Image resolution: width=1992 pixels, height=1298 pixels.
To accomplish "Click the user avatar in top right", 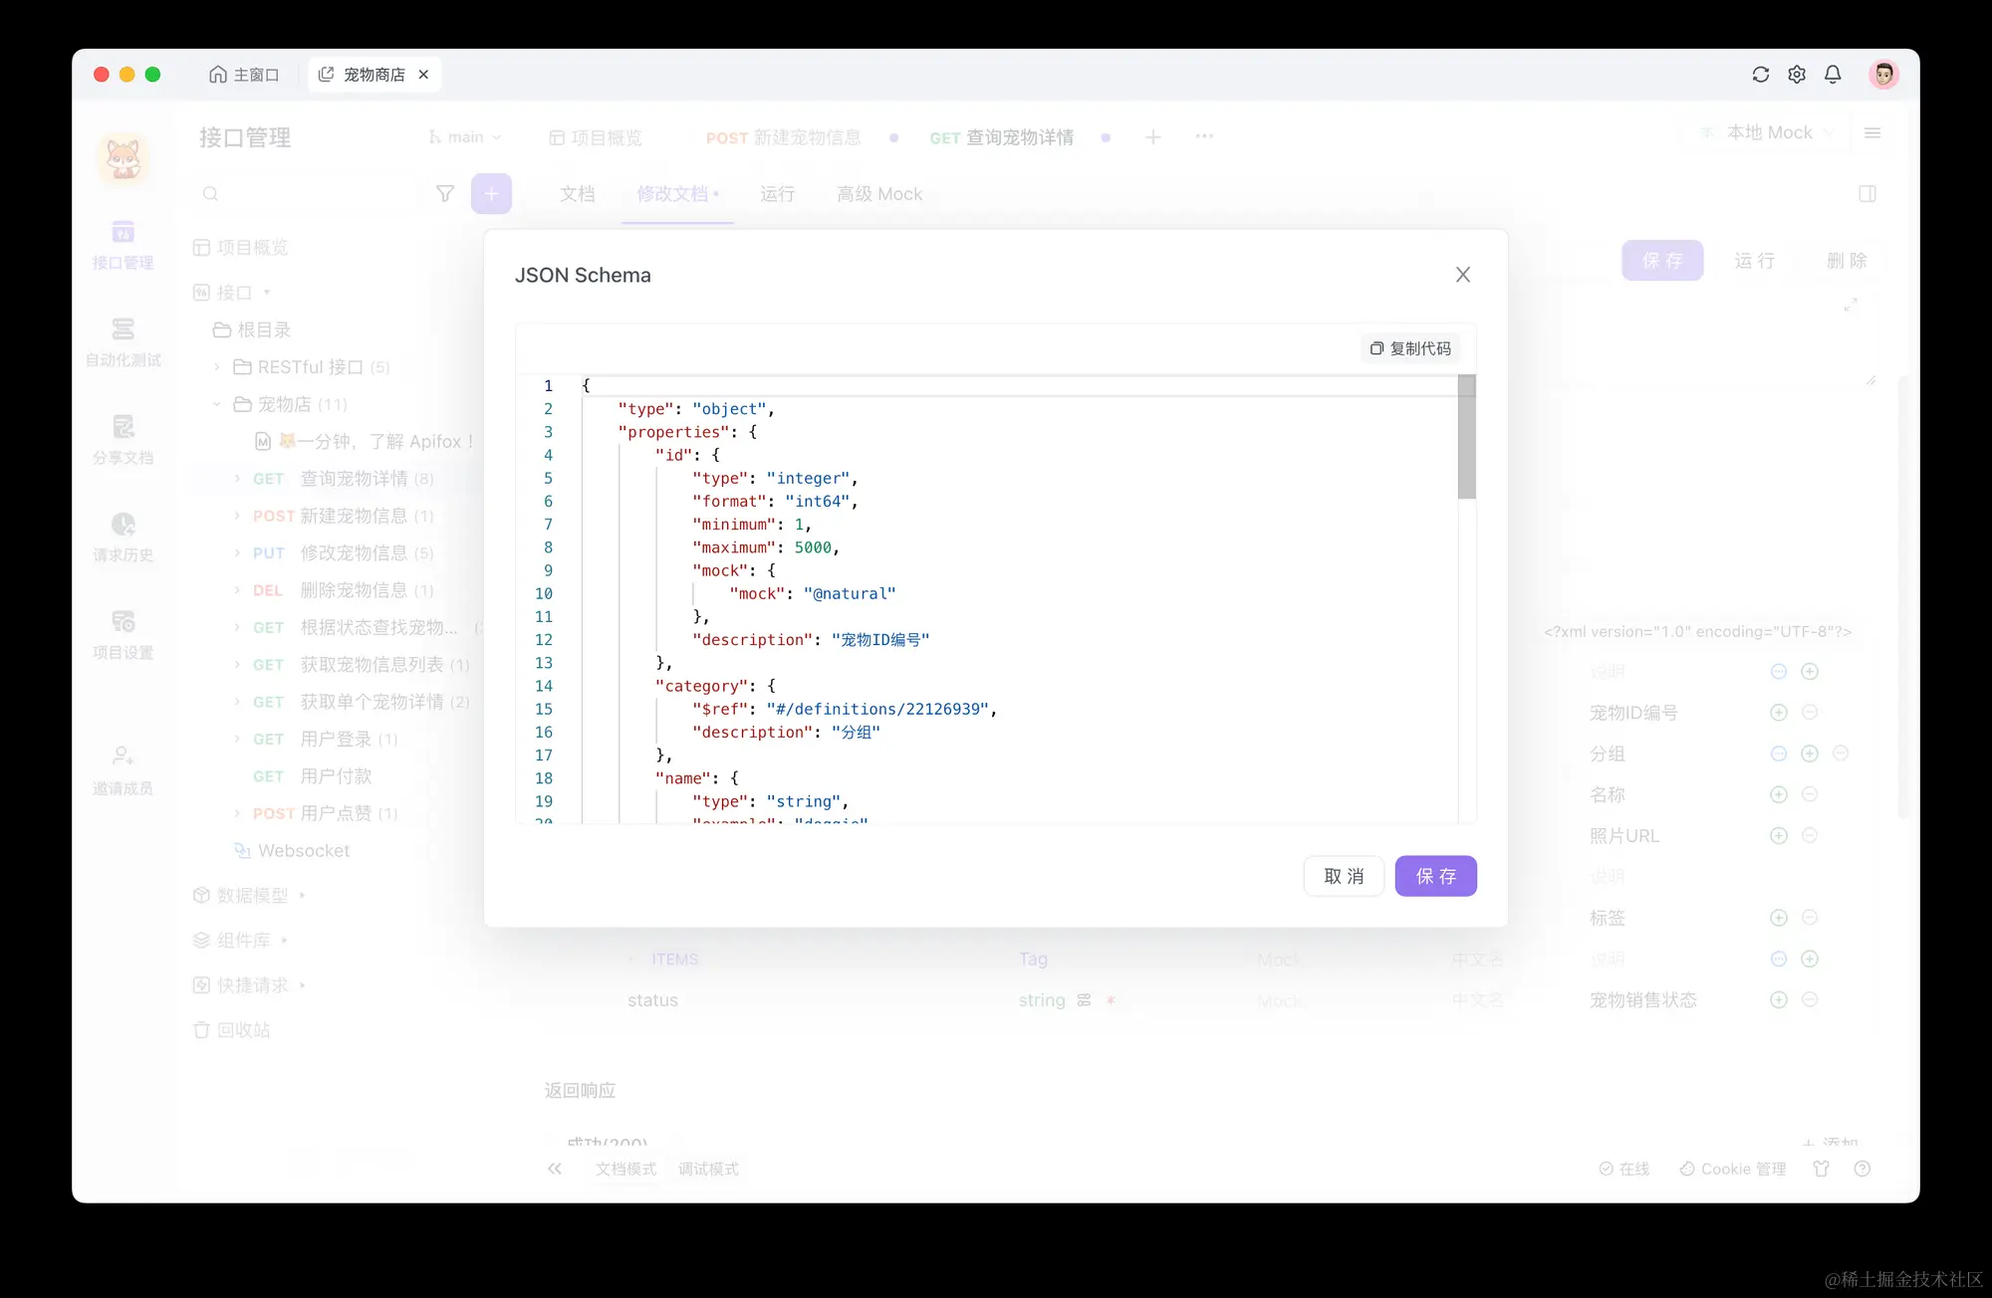I will click(1882, 75).
